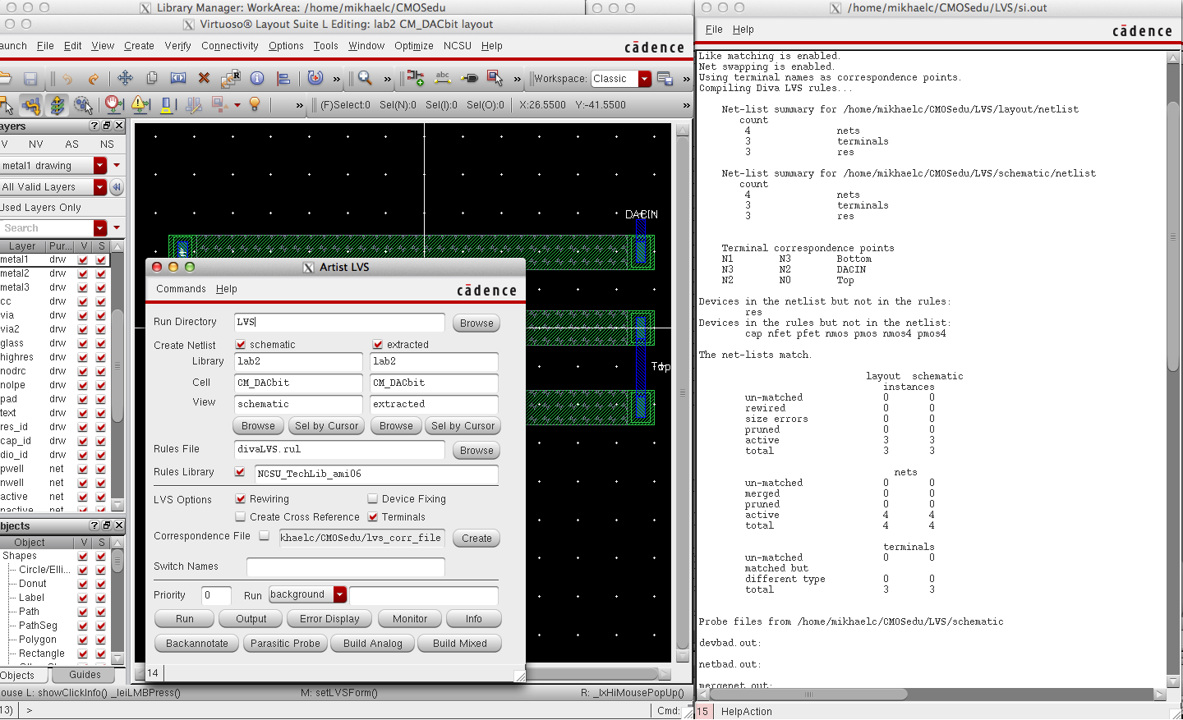The width and height of the screenshot is (1183, 720).
Task: Click the red X Delete icon
Action: pos(204,78)
